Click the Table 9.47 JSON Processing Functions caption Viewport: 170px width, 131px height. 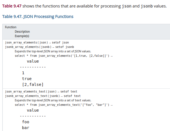point(38,17)
